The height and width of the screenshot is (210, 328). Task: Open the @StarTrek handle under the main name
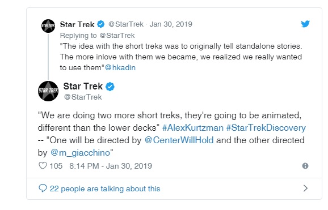pos(83,97)
